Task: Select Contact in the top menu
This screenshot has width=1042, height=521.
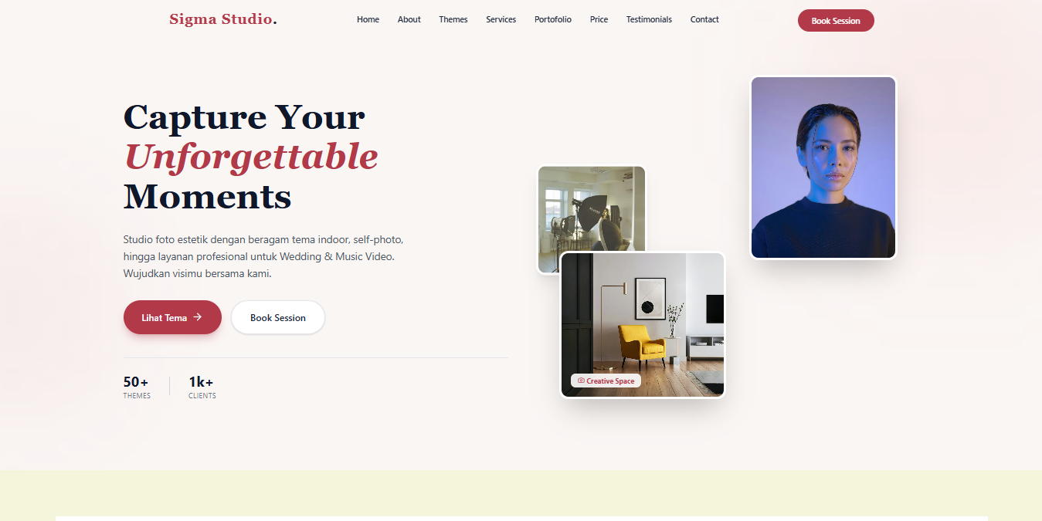Action: coord(704,19)
